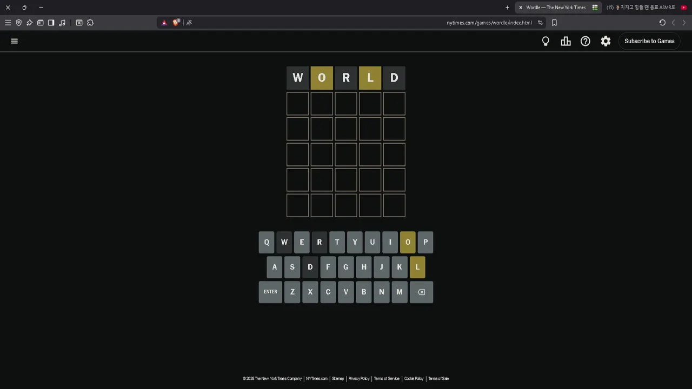The width and height of the screenshot is (692, 389).
Task: Open the Terms of Service footer link
Action: tap(387, 379)
